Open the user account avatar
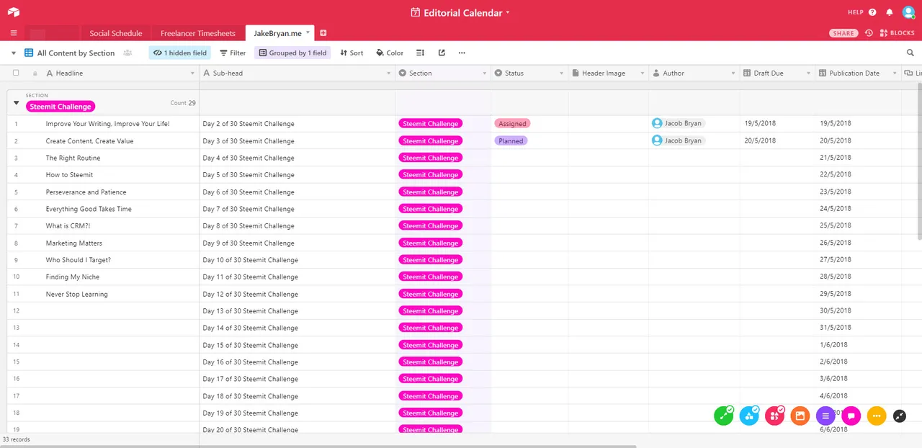The height and width of the screenshot is (448, 922). (x=908, y=12)
